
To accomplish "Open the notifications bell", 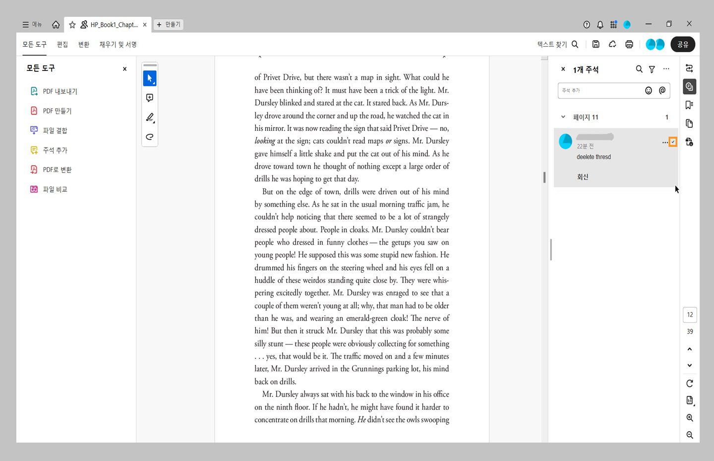I will [600, 24].
